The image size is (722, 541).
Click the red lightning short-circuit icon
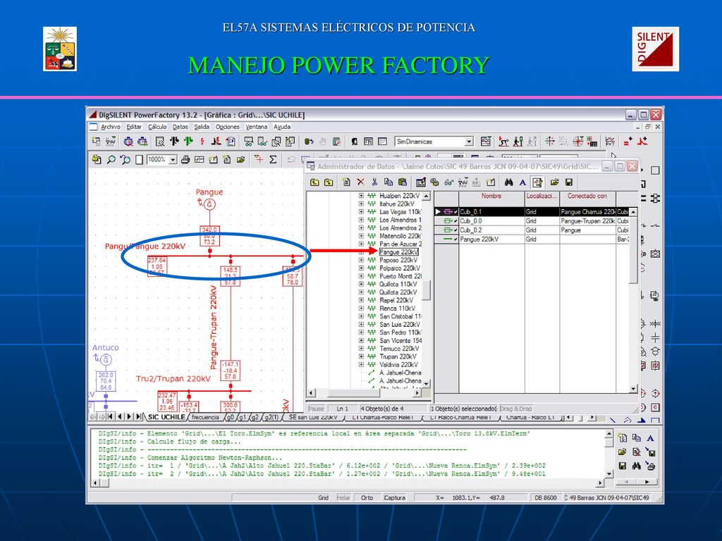[202, 141]
